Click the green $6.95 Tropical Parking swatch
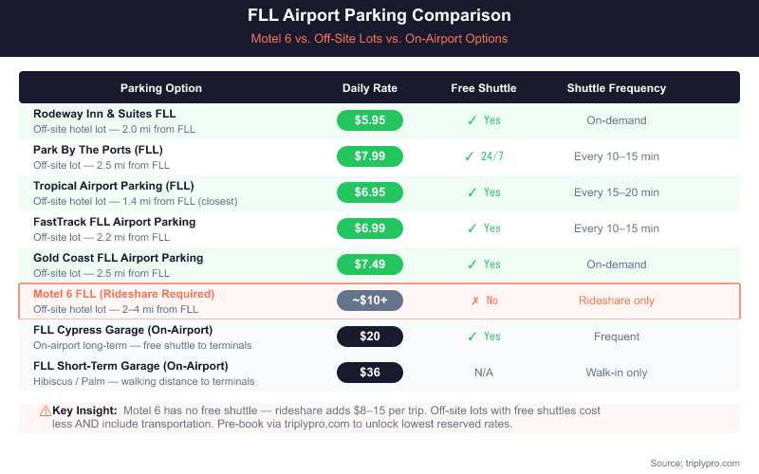Screen dimensions: 759x474 pyautogui.click(x=370, y=192)
